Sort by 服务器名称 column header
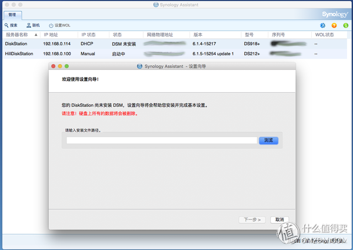The width and height of the screenshot is (353, 250). click(x=21, y=35)
